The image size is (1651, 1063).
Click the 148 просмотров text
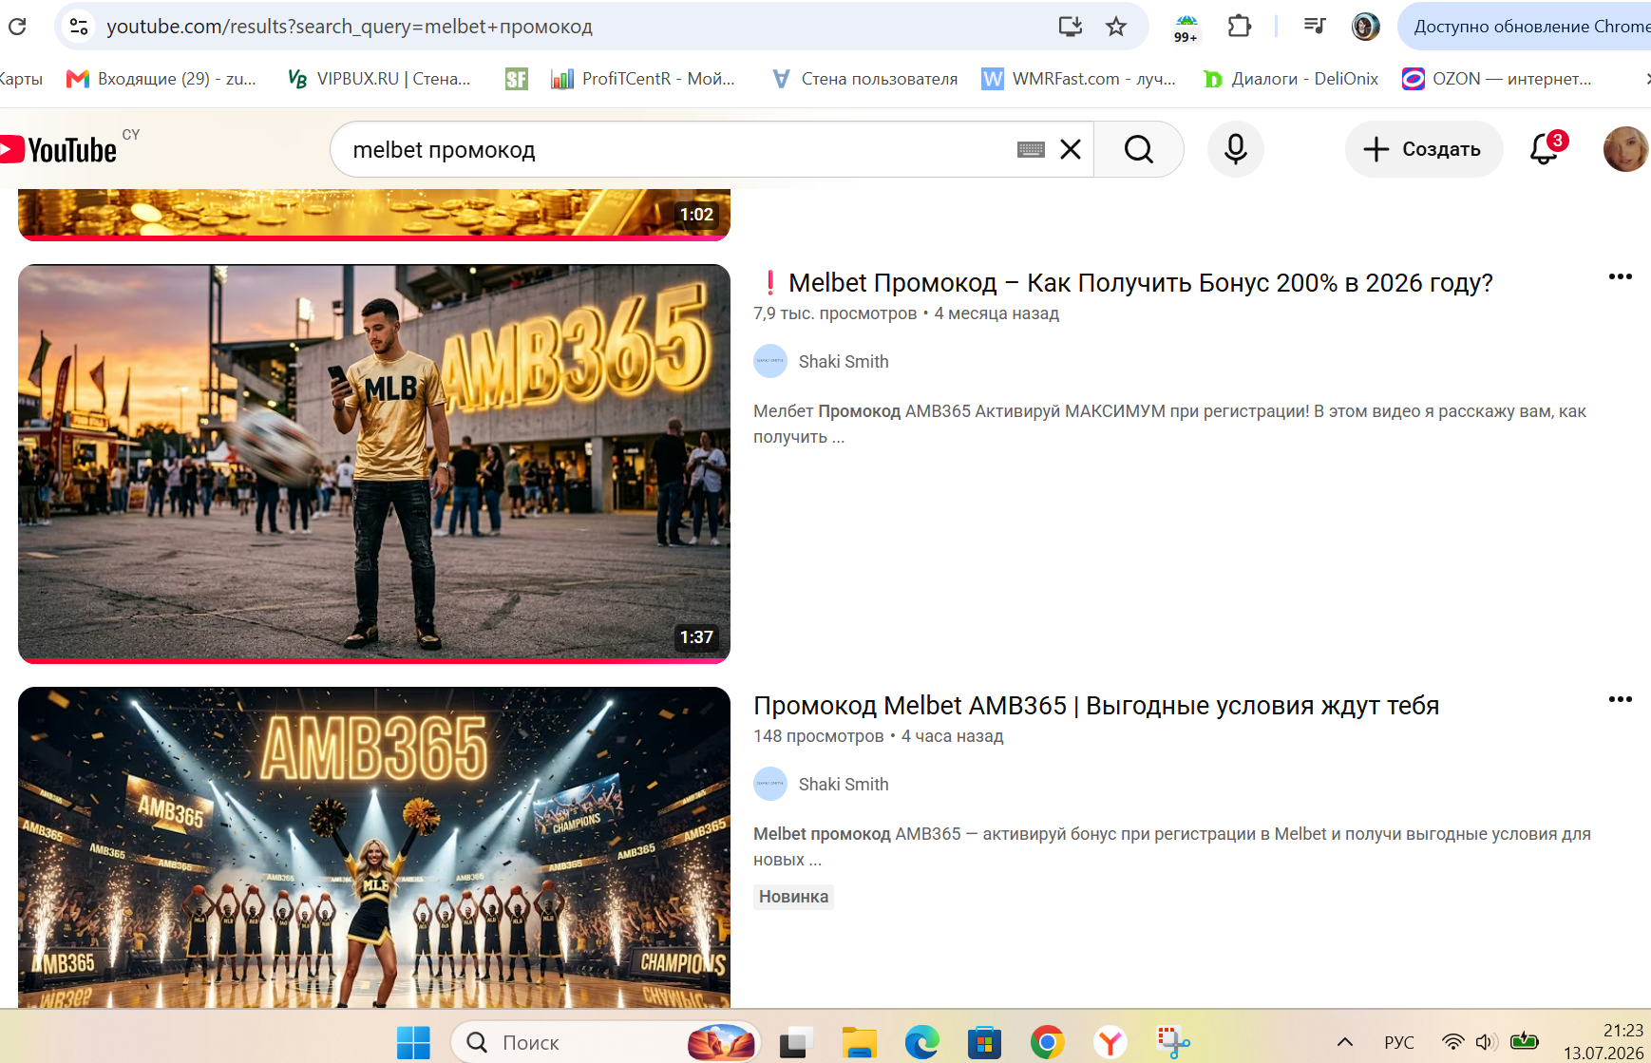pos(819,736)
